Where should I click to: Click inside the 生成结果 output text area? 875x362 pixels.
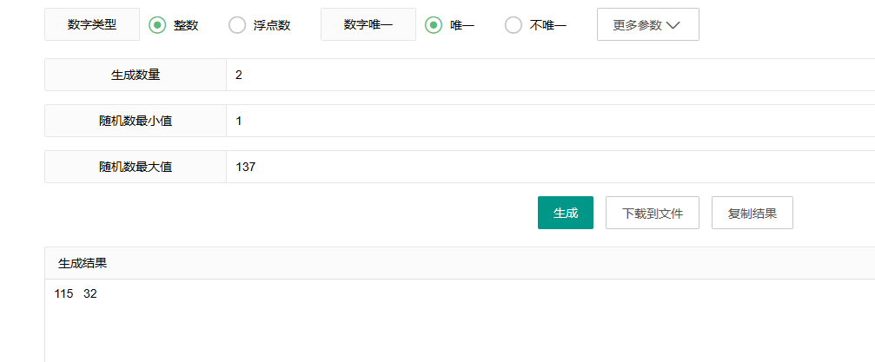click(460, 320)
